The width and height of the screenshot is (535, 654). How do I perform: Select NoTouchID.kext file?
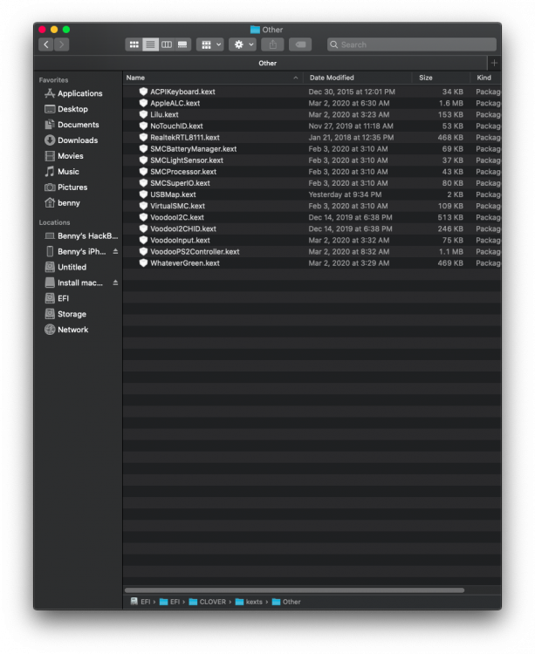312,126
